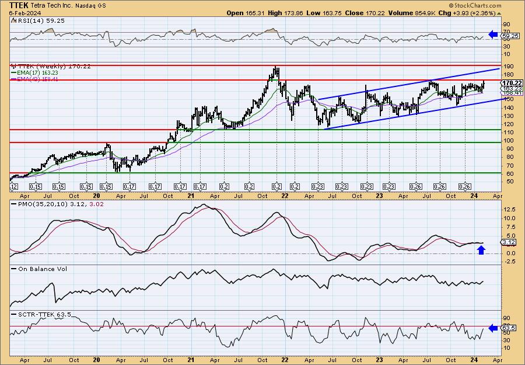Click the On Balance Vol indicator label
The width and height of the screenshot is (525, 365).
39,269
